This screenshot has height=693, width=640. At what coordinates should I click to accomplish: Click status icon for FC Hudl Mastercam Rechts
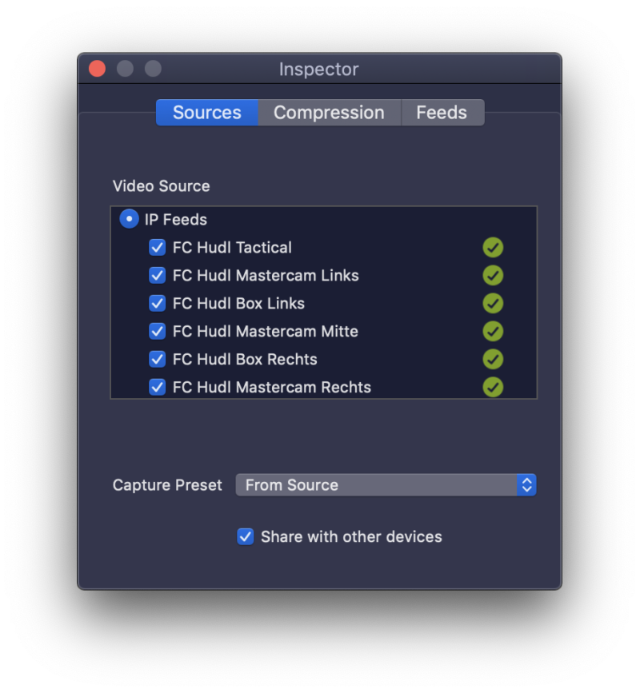tap(493, 387)
